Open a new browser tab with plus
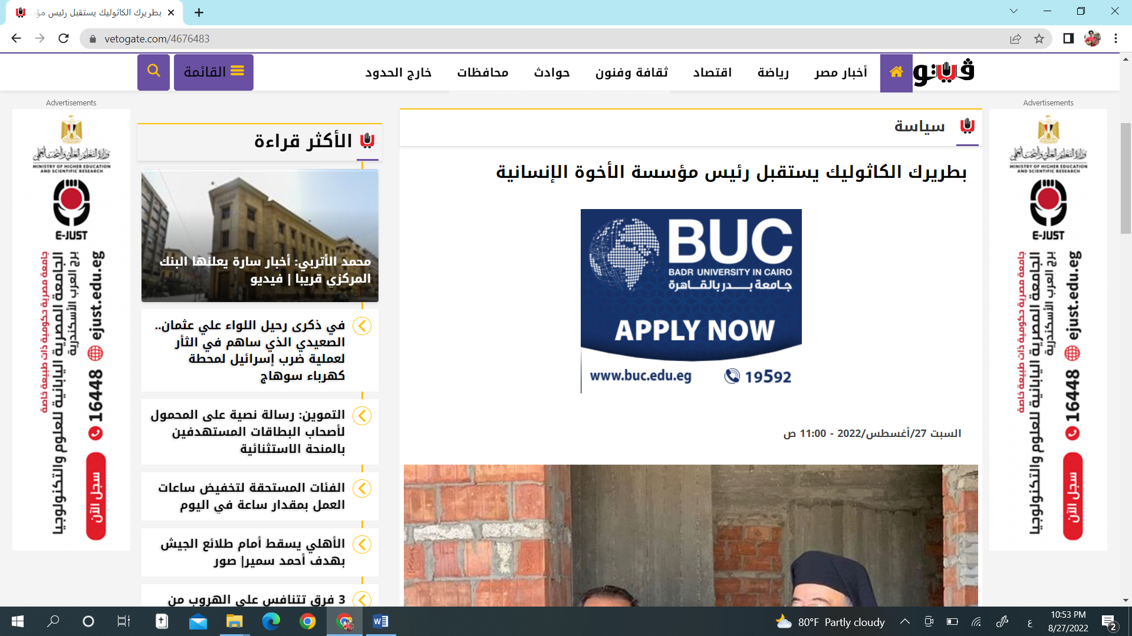This screenshot has height=636, width=1132. [199, 12]
